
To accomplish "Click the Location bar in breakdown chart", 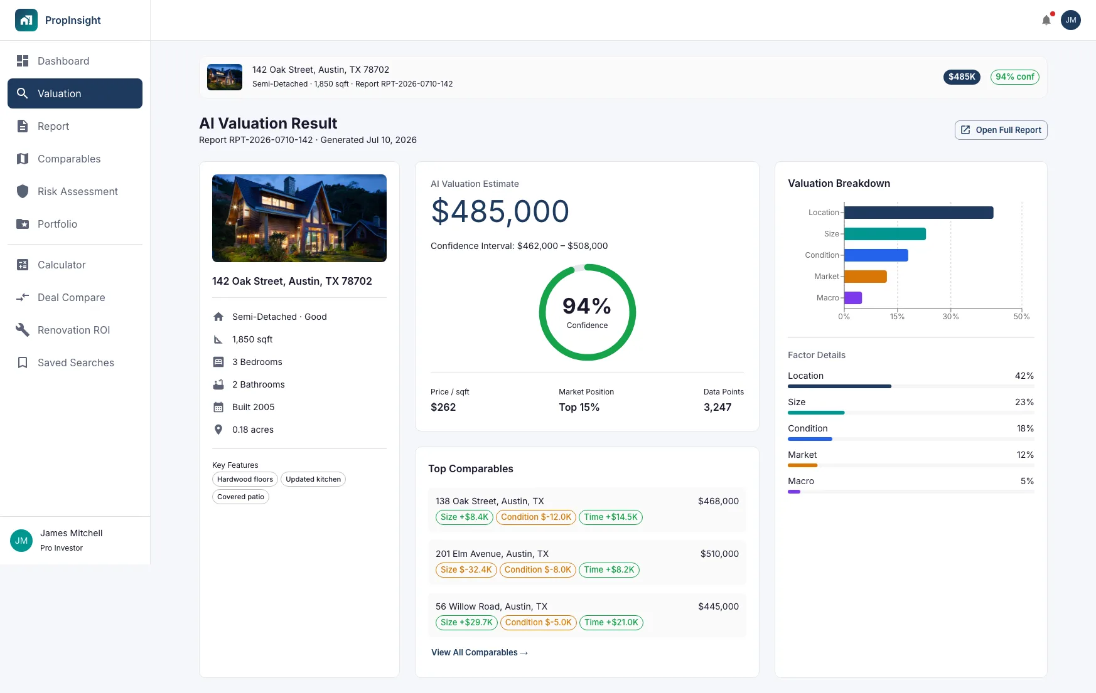I will [919, 213].
